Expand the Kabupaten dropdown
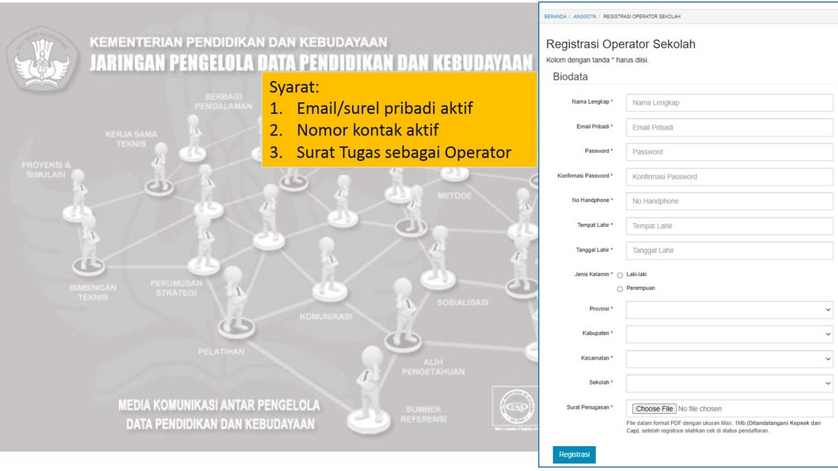Viewport: 838px width, 471px height. pos(729,334)
